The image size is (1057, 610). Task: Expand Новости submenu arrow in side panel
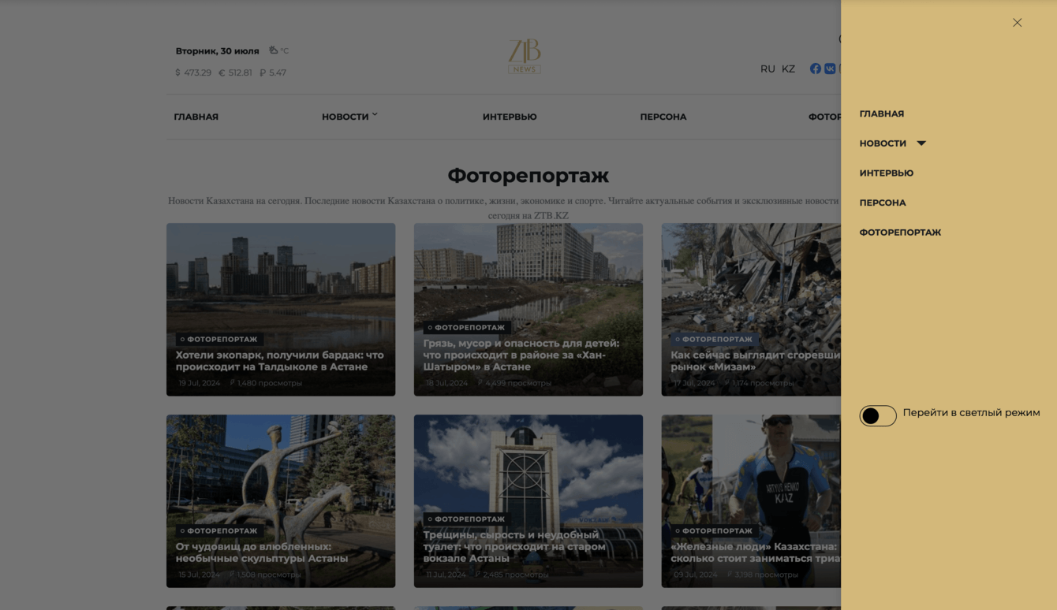click(921, 143)
